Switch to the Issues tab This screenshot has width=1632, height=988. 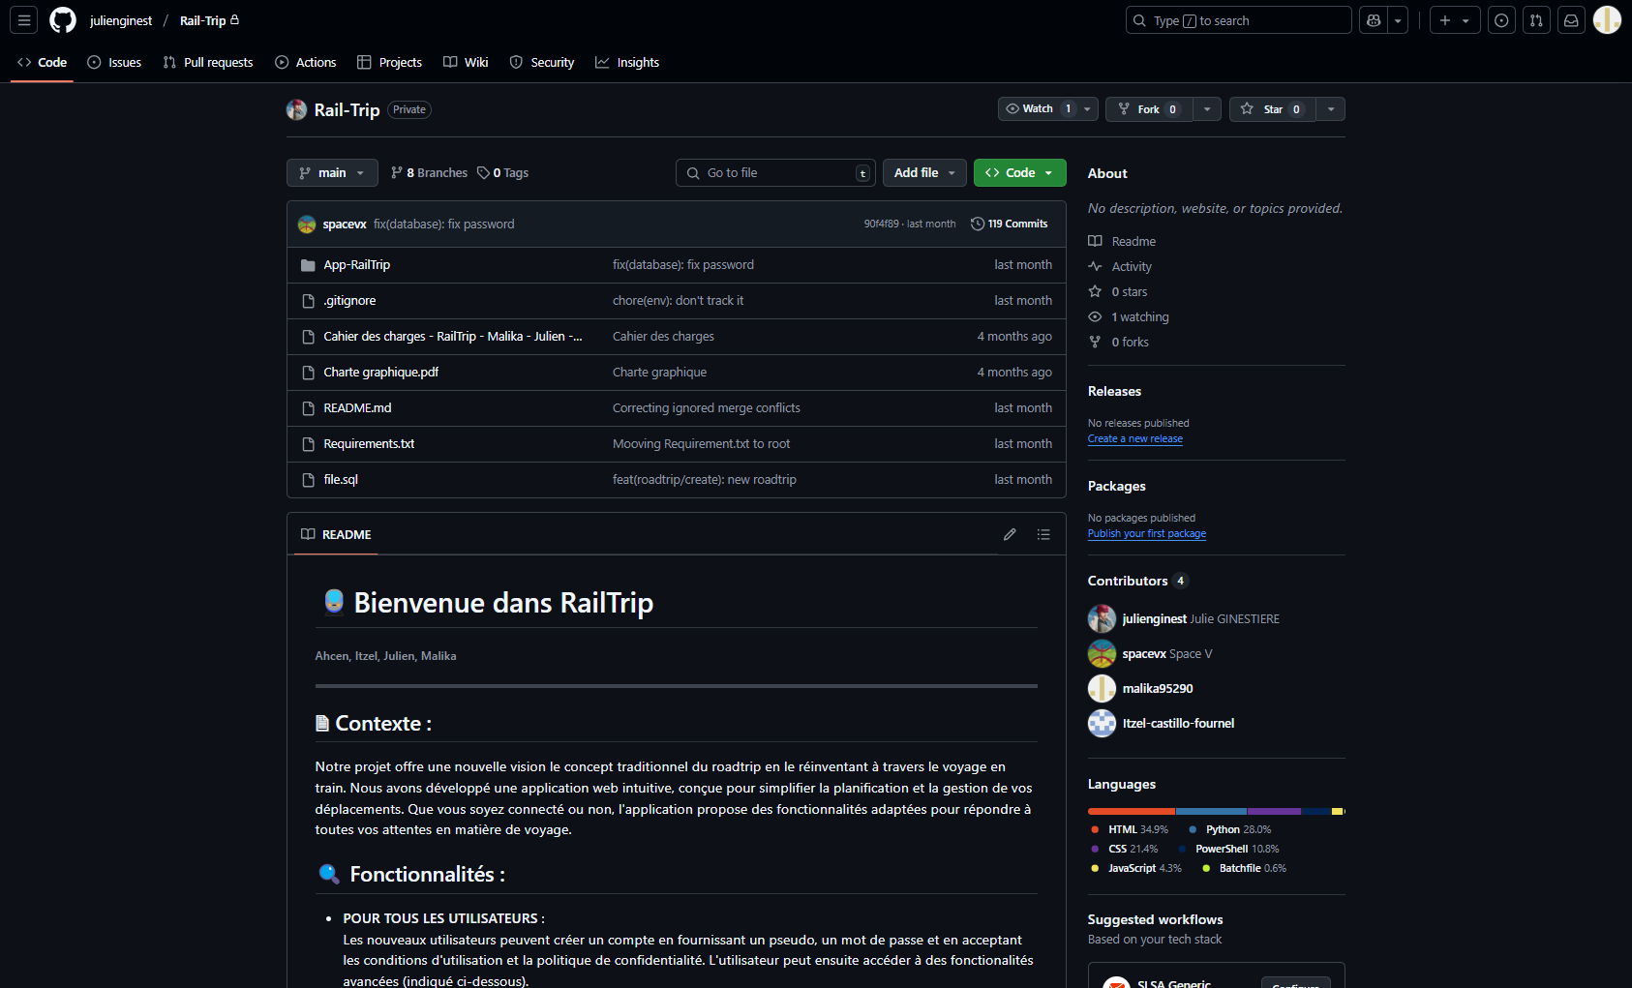click(x=114, y=62)
